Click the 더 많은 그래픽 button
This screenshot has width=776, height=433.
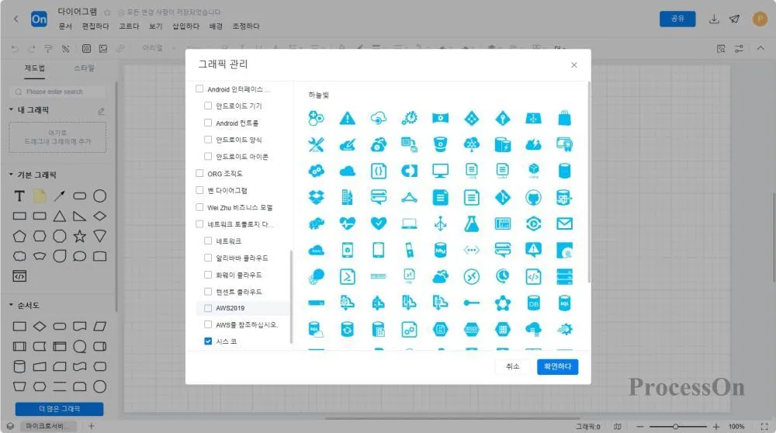point(60,409)
